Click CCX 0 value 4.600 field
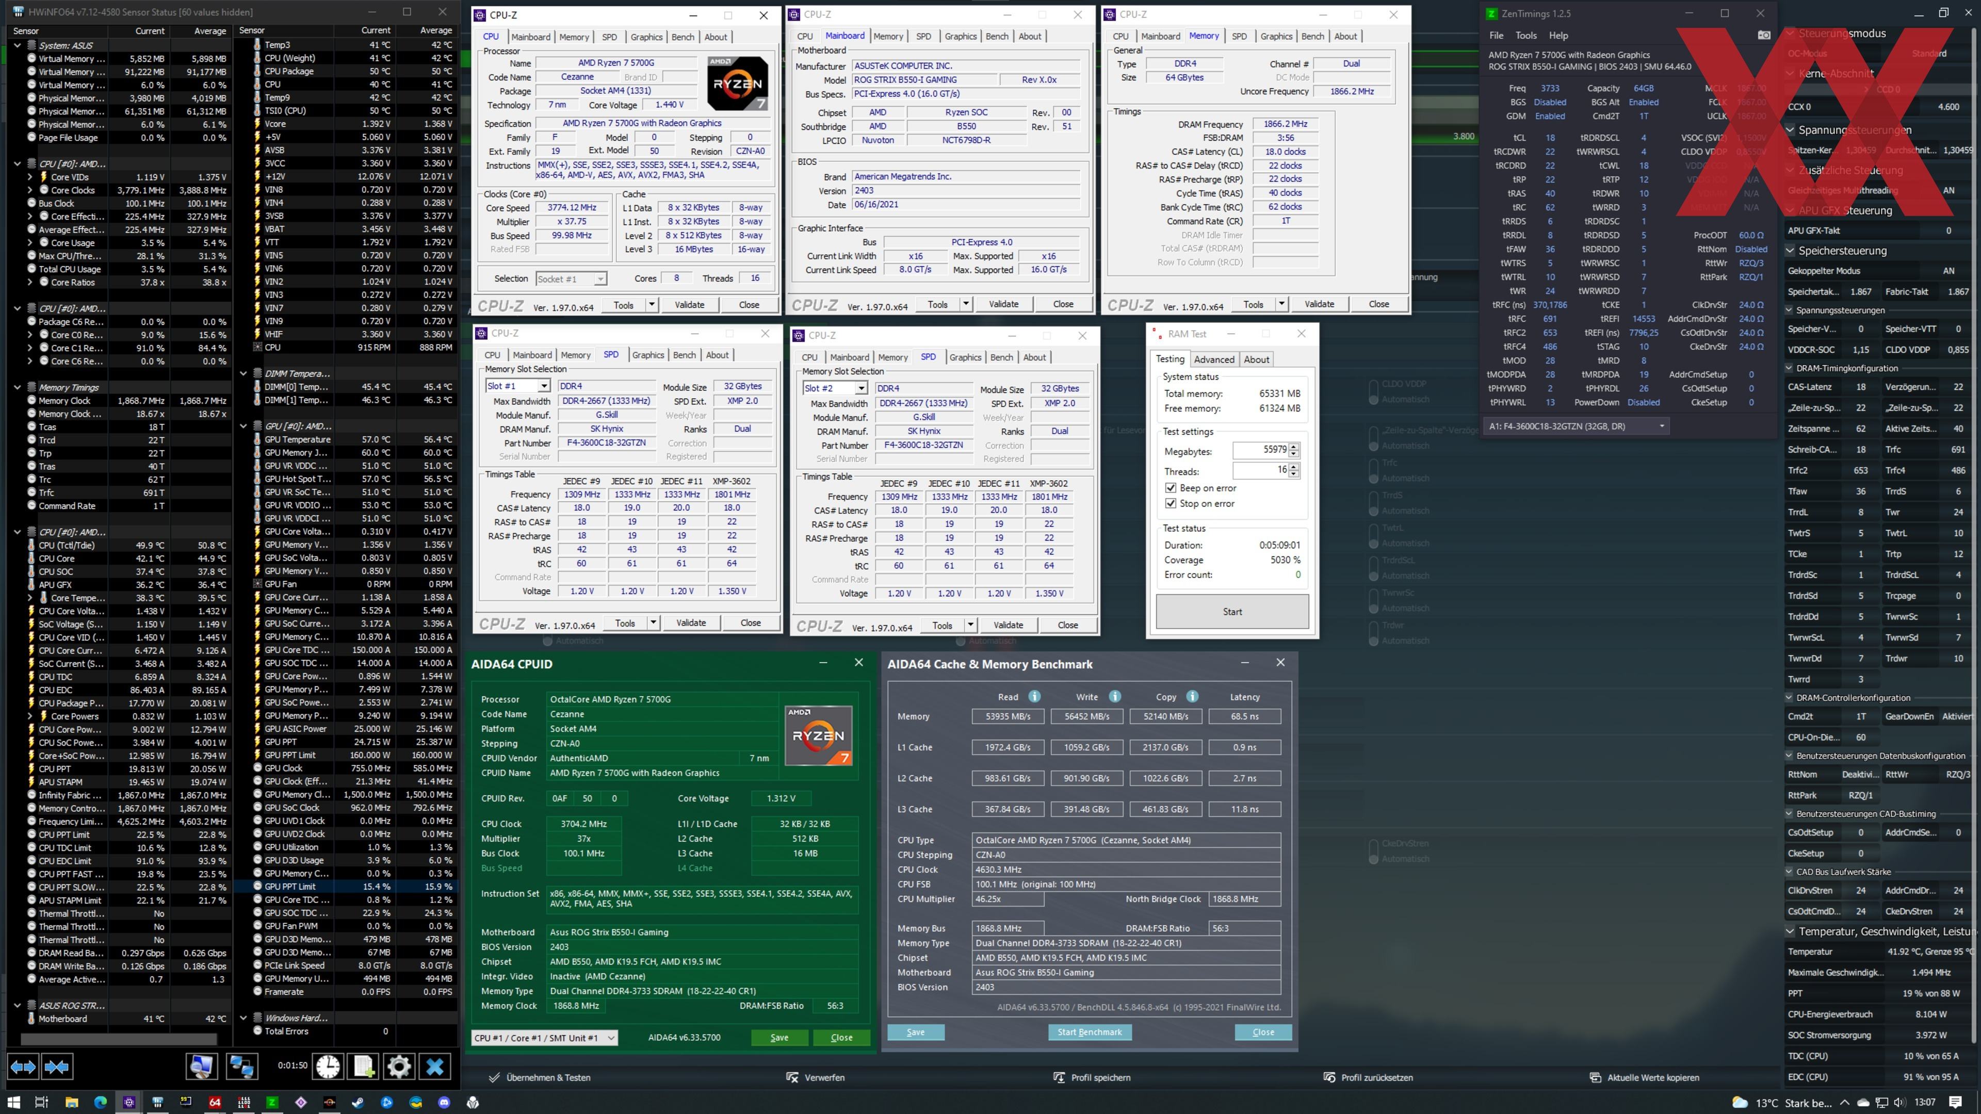Viewport: 1981px width, 1114px height. [x=1948, y=107]
